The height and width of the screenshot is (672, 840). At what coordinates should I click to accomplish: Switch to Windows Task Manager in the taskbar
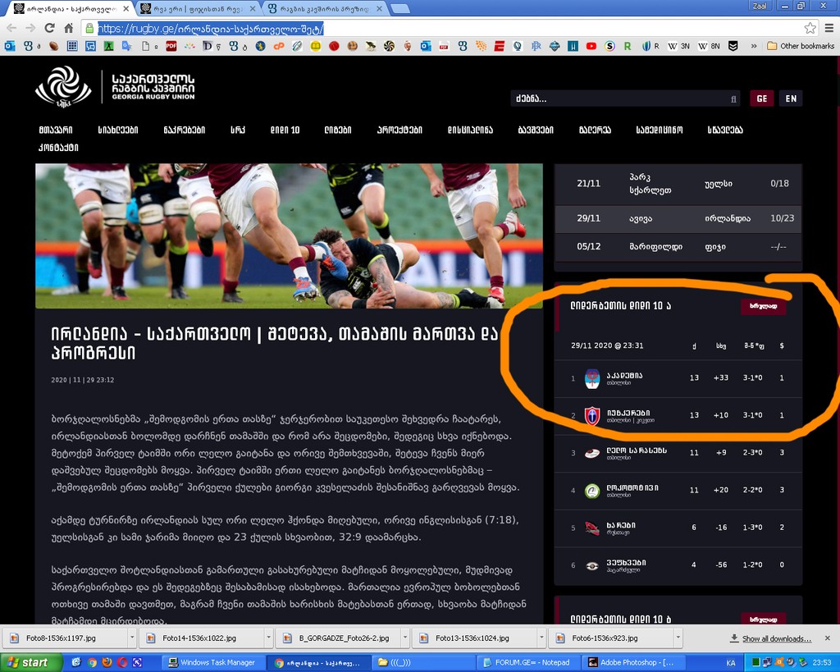tap(213, 662)
